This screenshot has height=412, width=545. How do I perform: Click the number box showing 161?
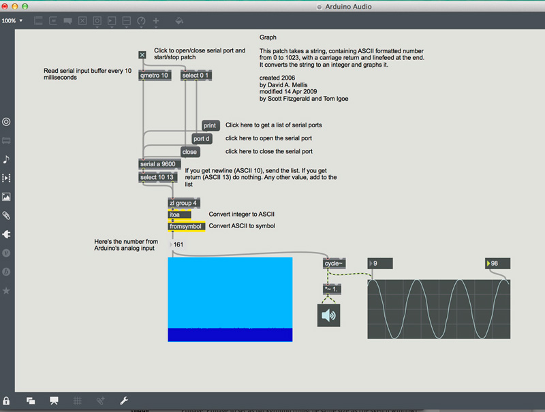(x=178, y=244)
